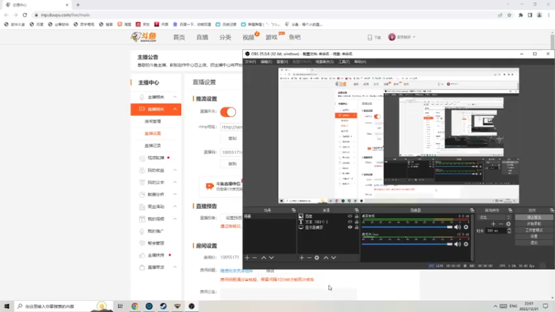Click the stop streaming button in OBS controls
This screenshot has width=555, height=312.
coord(533,217)
